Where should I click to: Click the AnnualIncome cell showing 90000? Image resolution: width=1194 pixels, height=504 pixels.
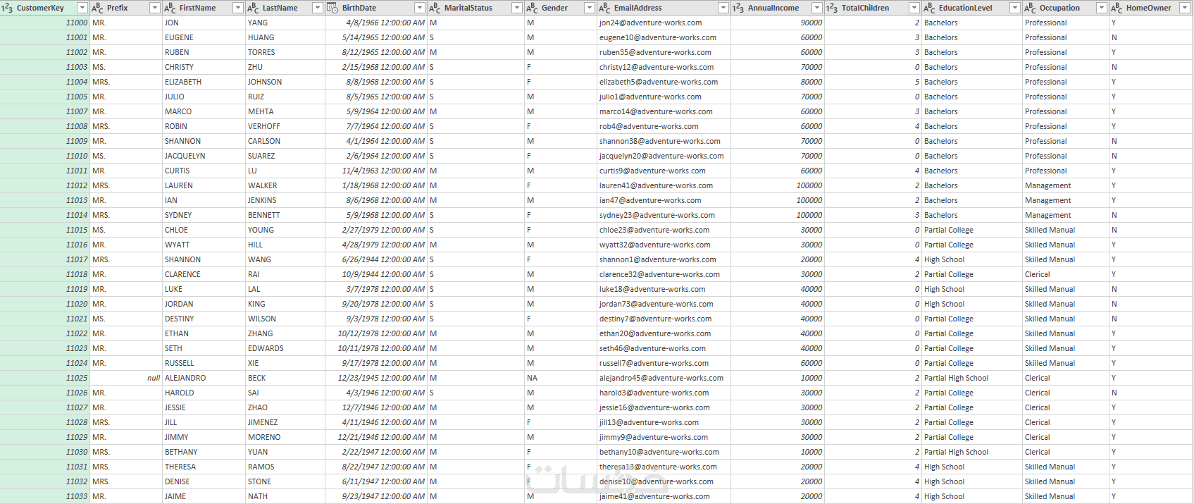(x=777, y=23)
